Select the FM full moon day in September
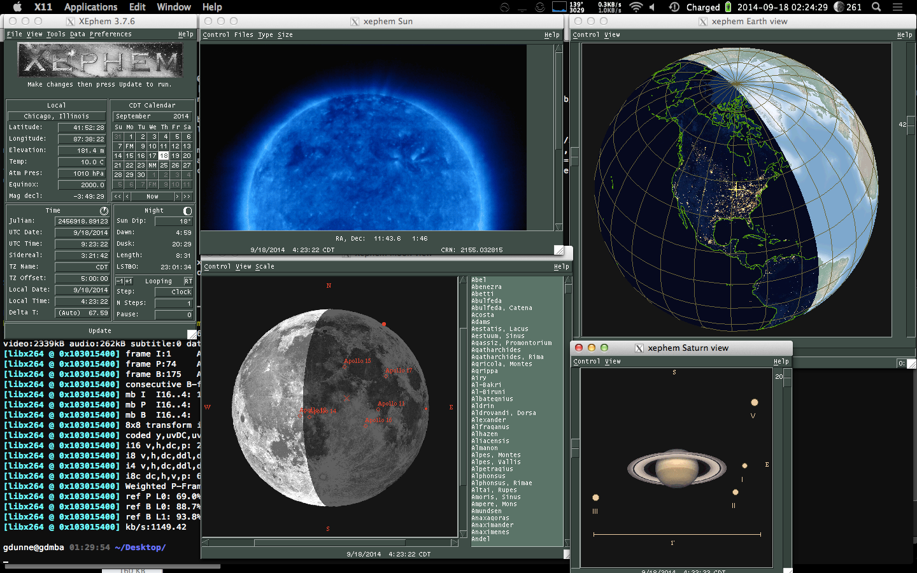 pyautogui.click(x=129, y=146)
